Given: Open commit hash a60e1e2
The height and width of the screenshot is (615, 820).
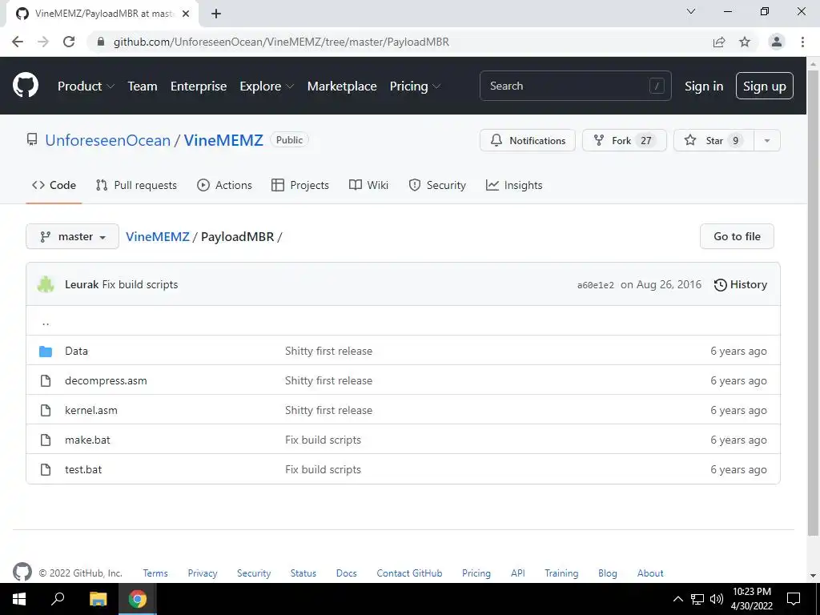Looking at the screenshot, I should 595,285.
